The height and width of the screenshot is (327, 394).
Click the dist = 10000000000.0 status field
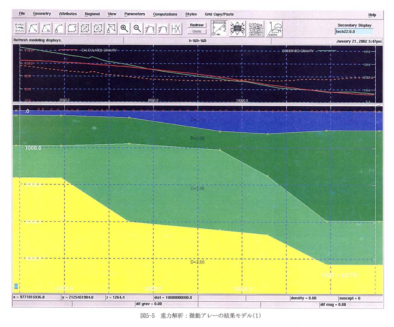coord(176,298)
